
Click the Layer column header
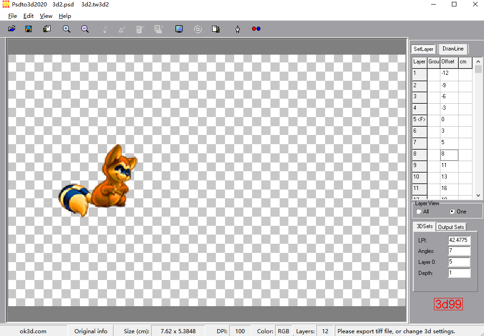pyautogui.click(x=420, y=62)
